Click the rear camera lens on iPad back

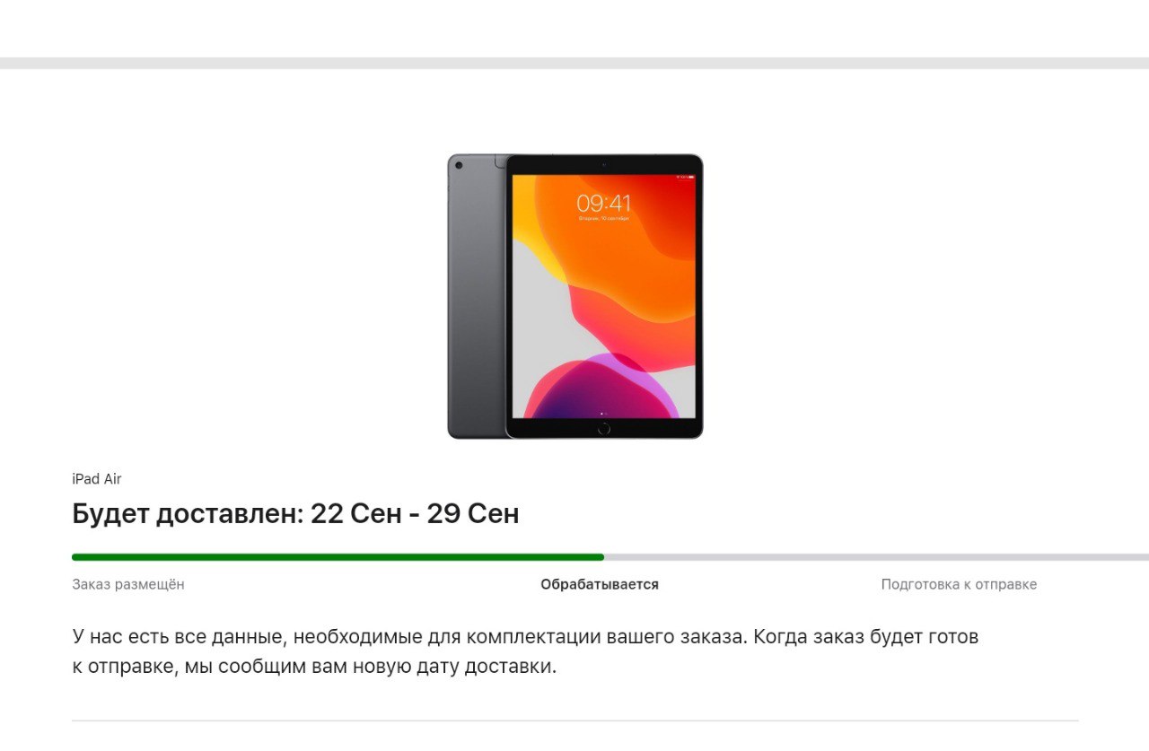coord(459,165)
